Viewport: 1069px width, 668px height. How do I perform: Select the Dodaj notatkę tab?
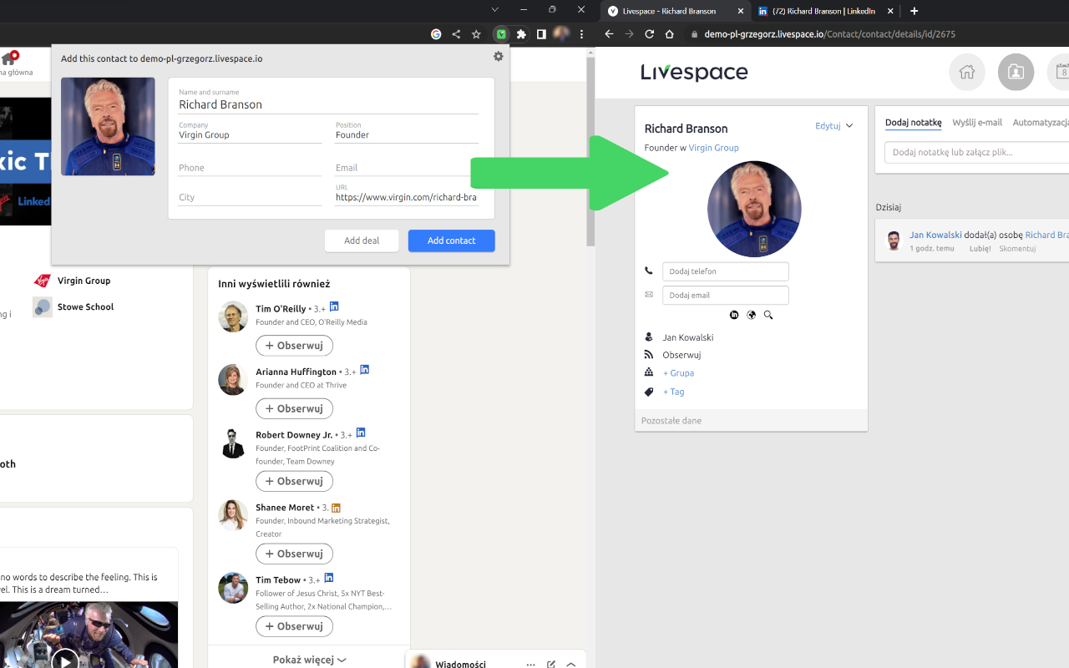tap(913, 123)
